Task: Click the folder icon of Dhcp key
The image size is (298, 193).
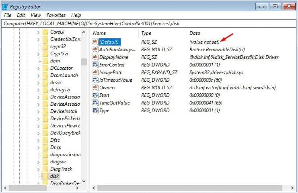Action: (x=45, y=147)
